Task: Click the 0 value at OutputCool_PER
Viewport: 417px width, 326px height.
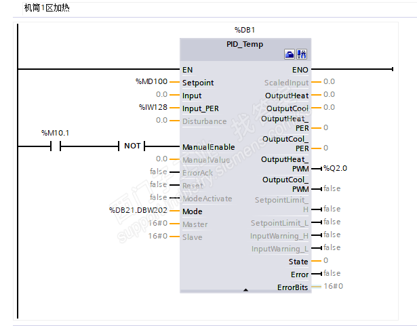Action: (325, 148)
